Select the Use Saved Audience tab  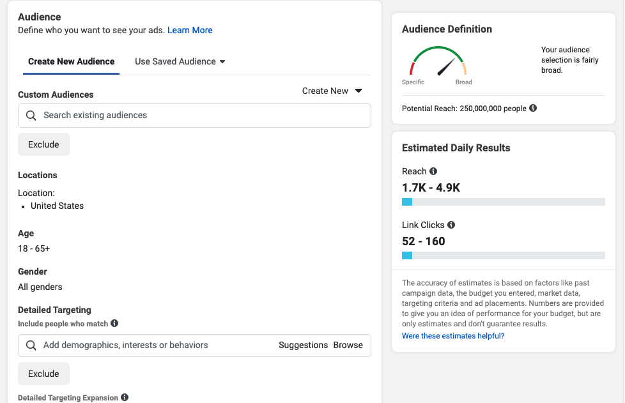pyautogui.click(x=180, y=61)
